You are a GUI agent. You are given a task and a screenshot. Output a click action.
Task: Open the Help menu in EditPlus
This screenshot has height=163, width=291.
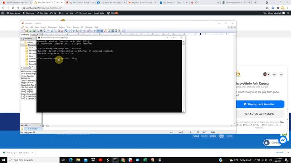click(x=96, y=27)
